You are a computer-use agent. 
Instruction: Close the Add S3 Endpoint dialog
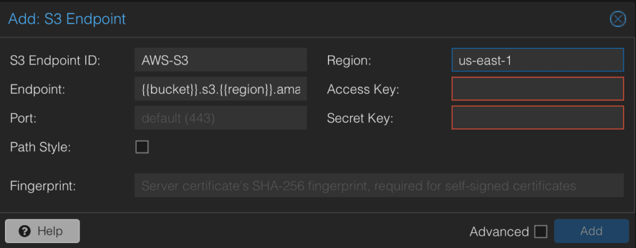pos(617,19)
